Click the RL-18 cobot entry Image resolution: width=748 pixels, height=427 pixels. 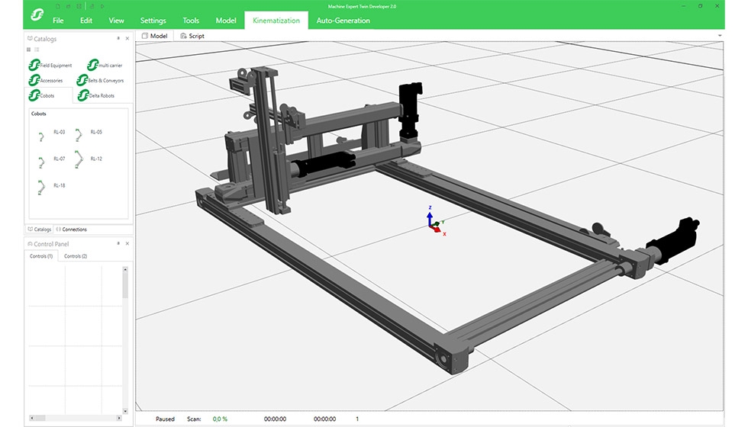[x=42, y=187]
